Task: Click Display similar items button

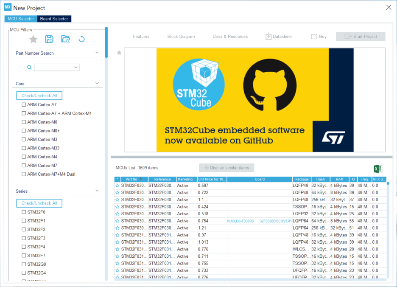Action: 226,168
